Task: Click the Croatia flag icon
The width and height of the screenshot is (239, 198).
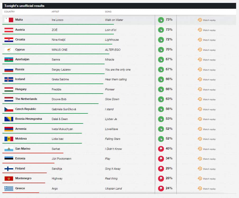Action: click(9, 40)
